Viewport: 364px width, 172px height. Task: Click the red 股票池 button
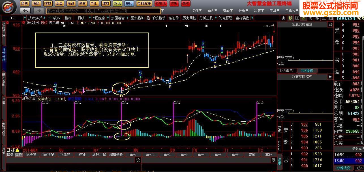click(x=161, y=3)
